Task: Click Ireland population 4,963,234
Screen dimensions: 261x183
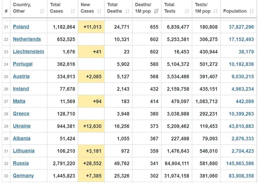Action: [x=243, y=89]
